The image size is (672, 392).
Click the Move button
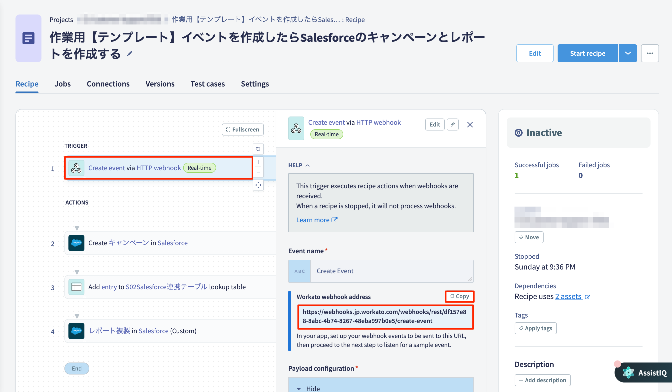(529, 237)
